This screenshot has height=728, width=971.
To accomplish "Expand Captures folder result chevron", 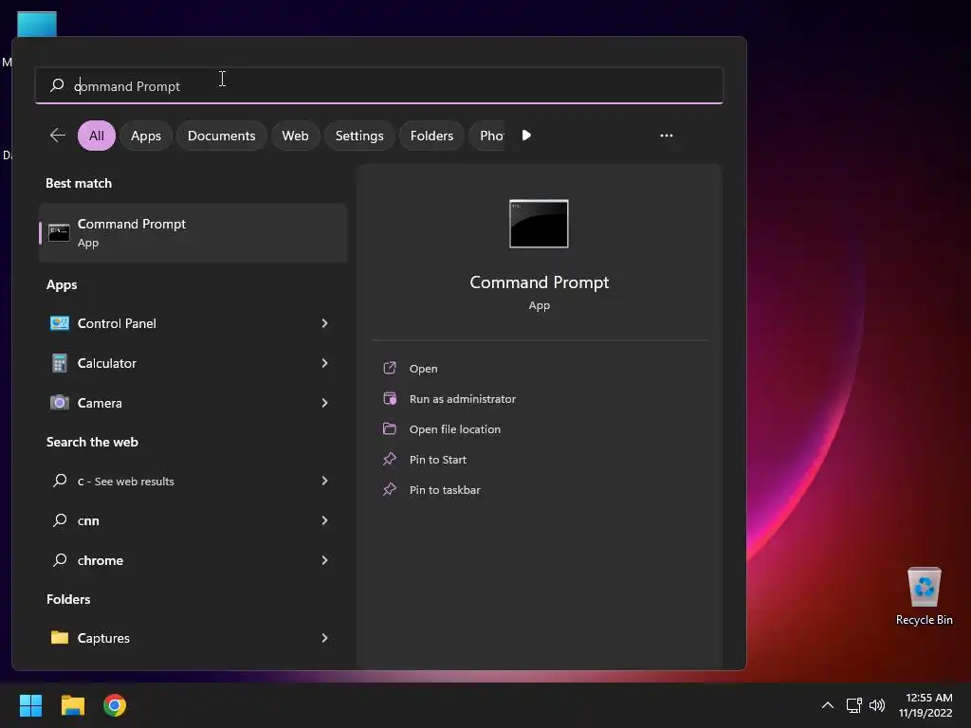I will coord(324,637).
